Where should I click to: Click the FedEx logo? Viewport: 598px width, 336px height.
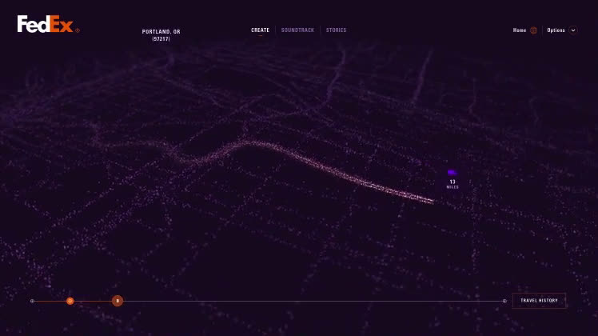[x=46, y=25]
